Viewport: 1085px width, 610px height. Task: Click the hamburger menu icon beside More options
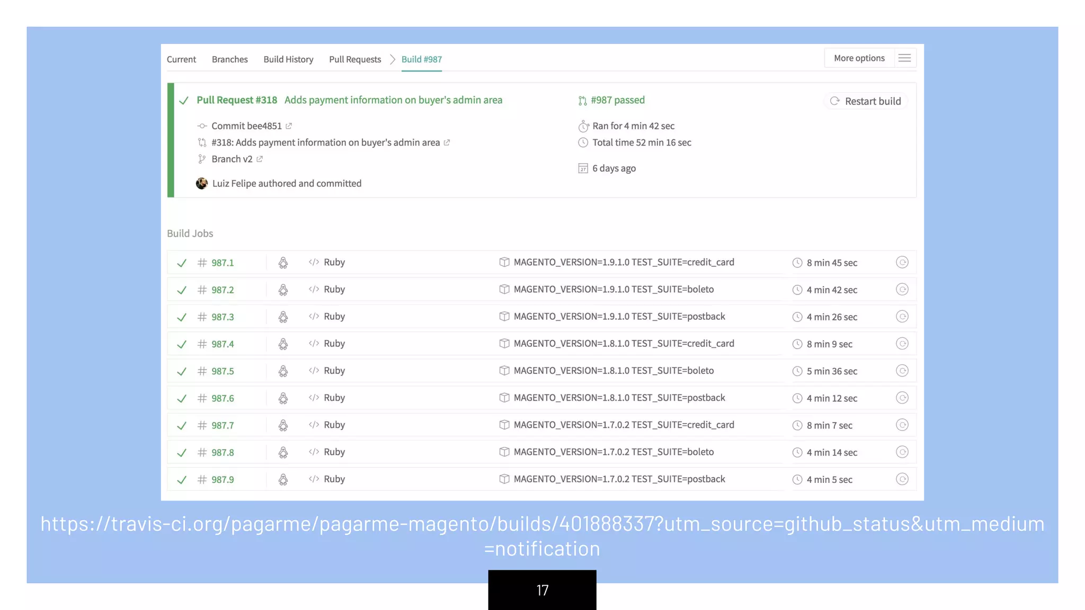[x=905, y=58]
